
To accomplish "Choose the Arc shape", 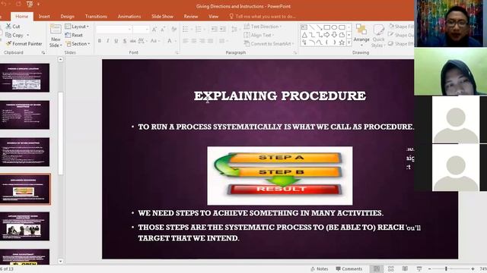I will (312, 42).
